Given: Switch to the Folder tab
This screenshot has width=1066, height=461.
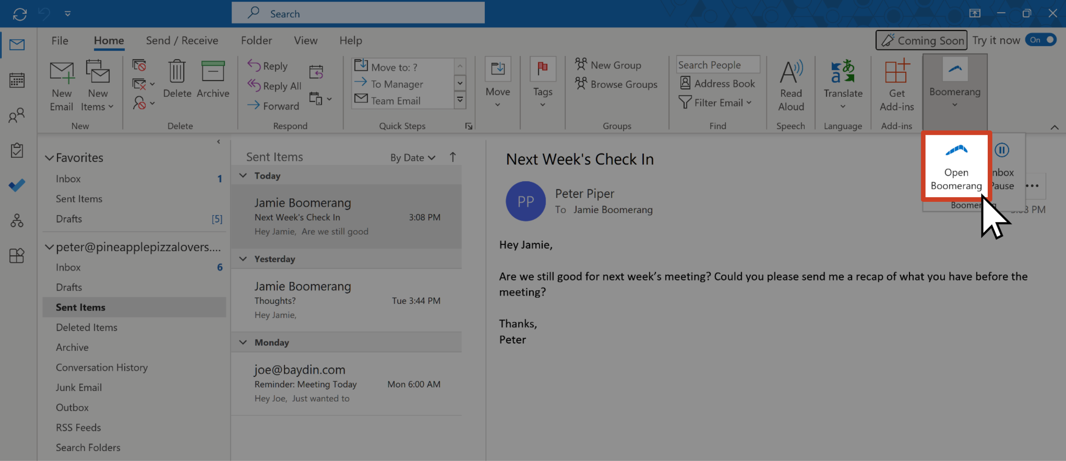Looking at the screenshot, I should 256,41.
